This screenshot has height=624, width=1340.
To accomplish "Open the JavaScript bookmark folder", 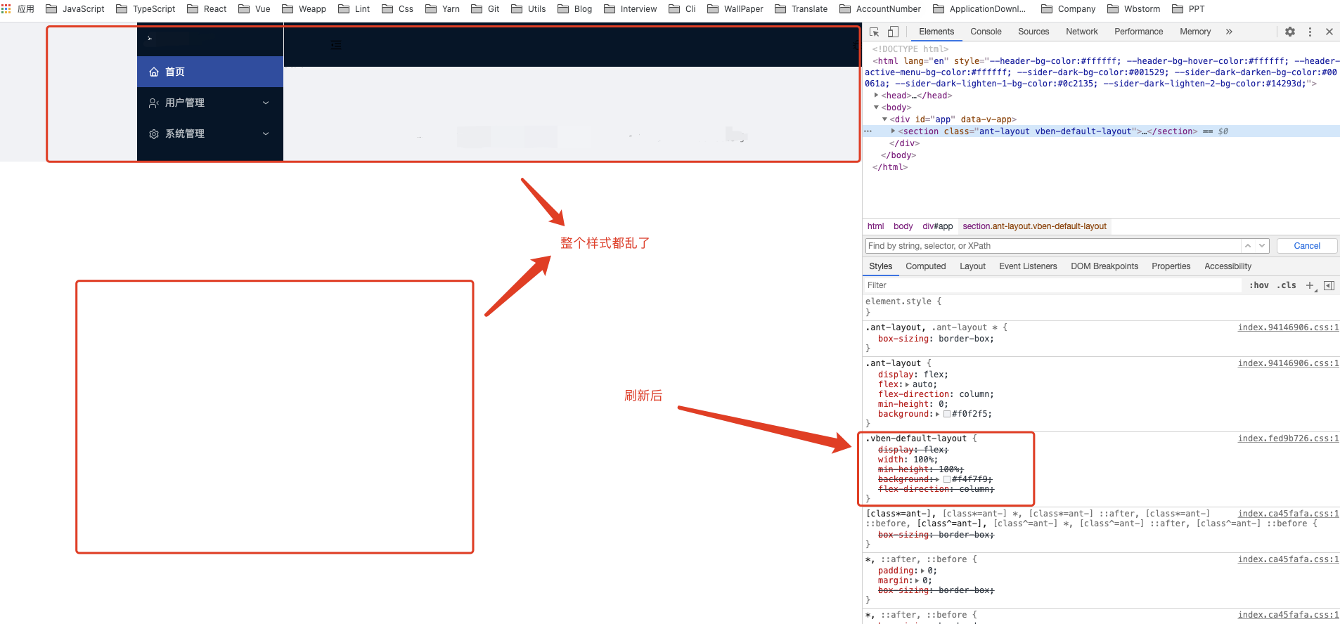I will pos(75,9).
